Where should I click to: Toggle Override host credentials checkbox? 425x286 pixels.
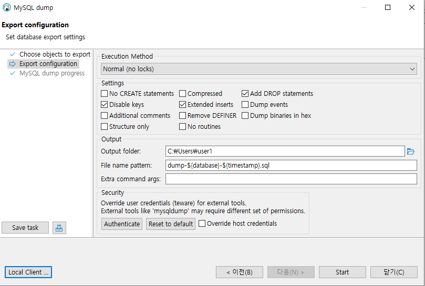tap(202, 224)
